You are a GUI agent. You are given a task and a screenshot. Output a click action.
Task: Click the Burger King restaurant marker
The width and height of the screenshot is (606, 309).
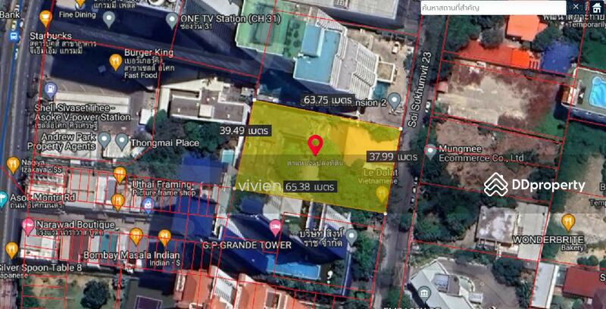pyautogui.click(x=115, y=61)
